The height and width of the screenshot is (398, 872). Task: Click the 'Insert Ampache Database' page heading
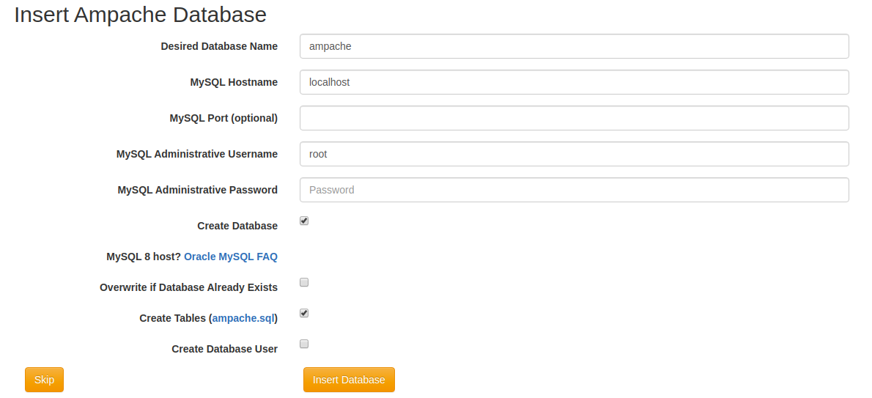pyautogui.click(x=140, y=15)
